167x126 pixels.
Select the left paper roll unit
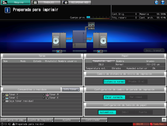(59, 40)
